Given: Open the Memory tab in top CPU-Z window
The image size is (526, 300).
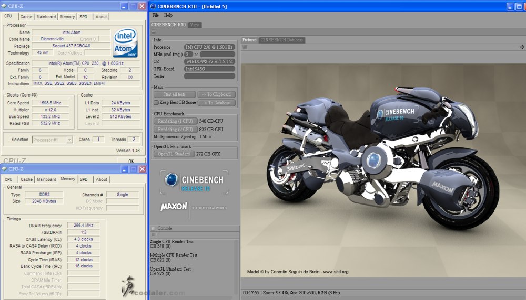Looking at the screenshot, I should tap(67, 17).
